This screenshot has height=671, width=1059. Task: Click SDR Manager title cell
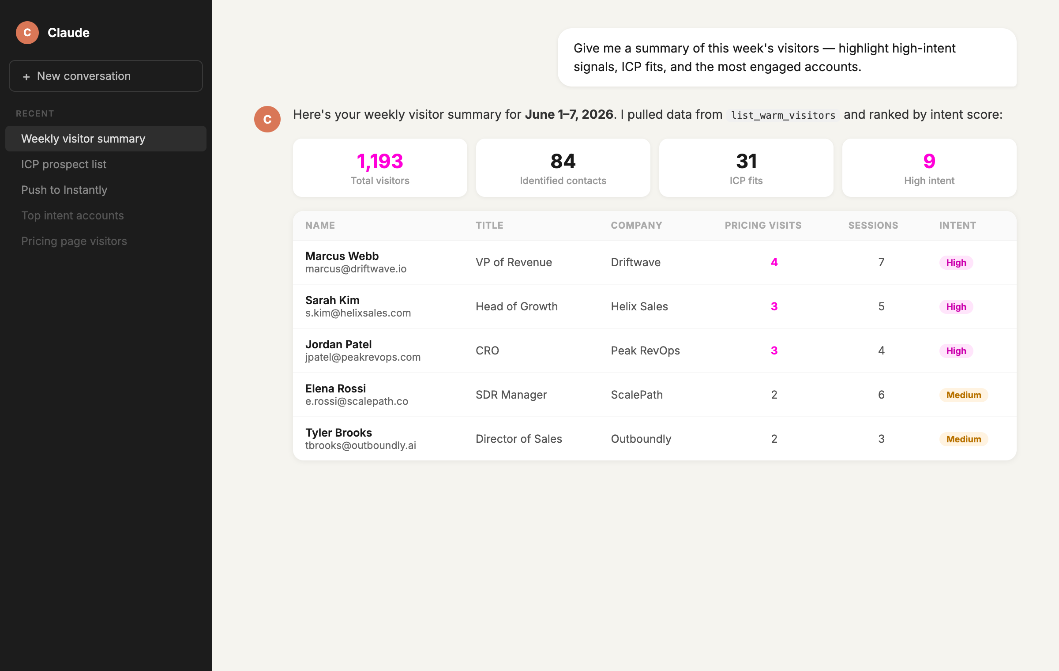pos(511,395)
